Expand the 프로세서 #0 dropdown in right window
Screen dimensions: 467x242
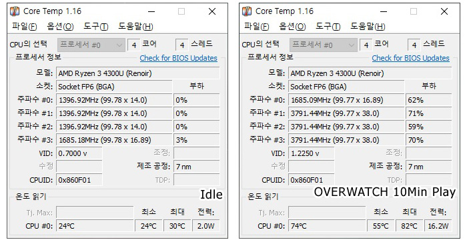point(323,45)
